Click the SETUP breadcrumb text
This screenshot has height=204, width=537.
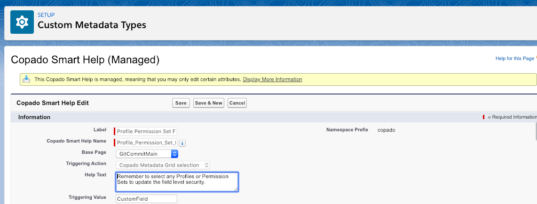pyautogui.click(x=46, y=15)
